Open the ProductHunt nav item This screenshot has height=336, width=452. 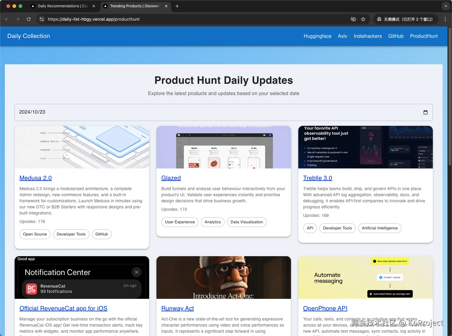[x=424, y=36]
